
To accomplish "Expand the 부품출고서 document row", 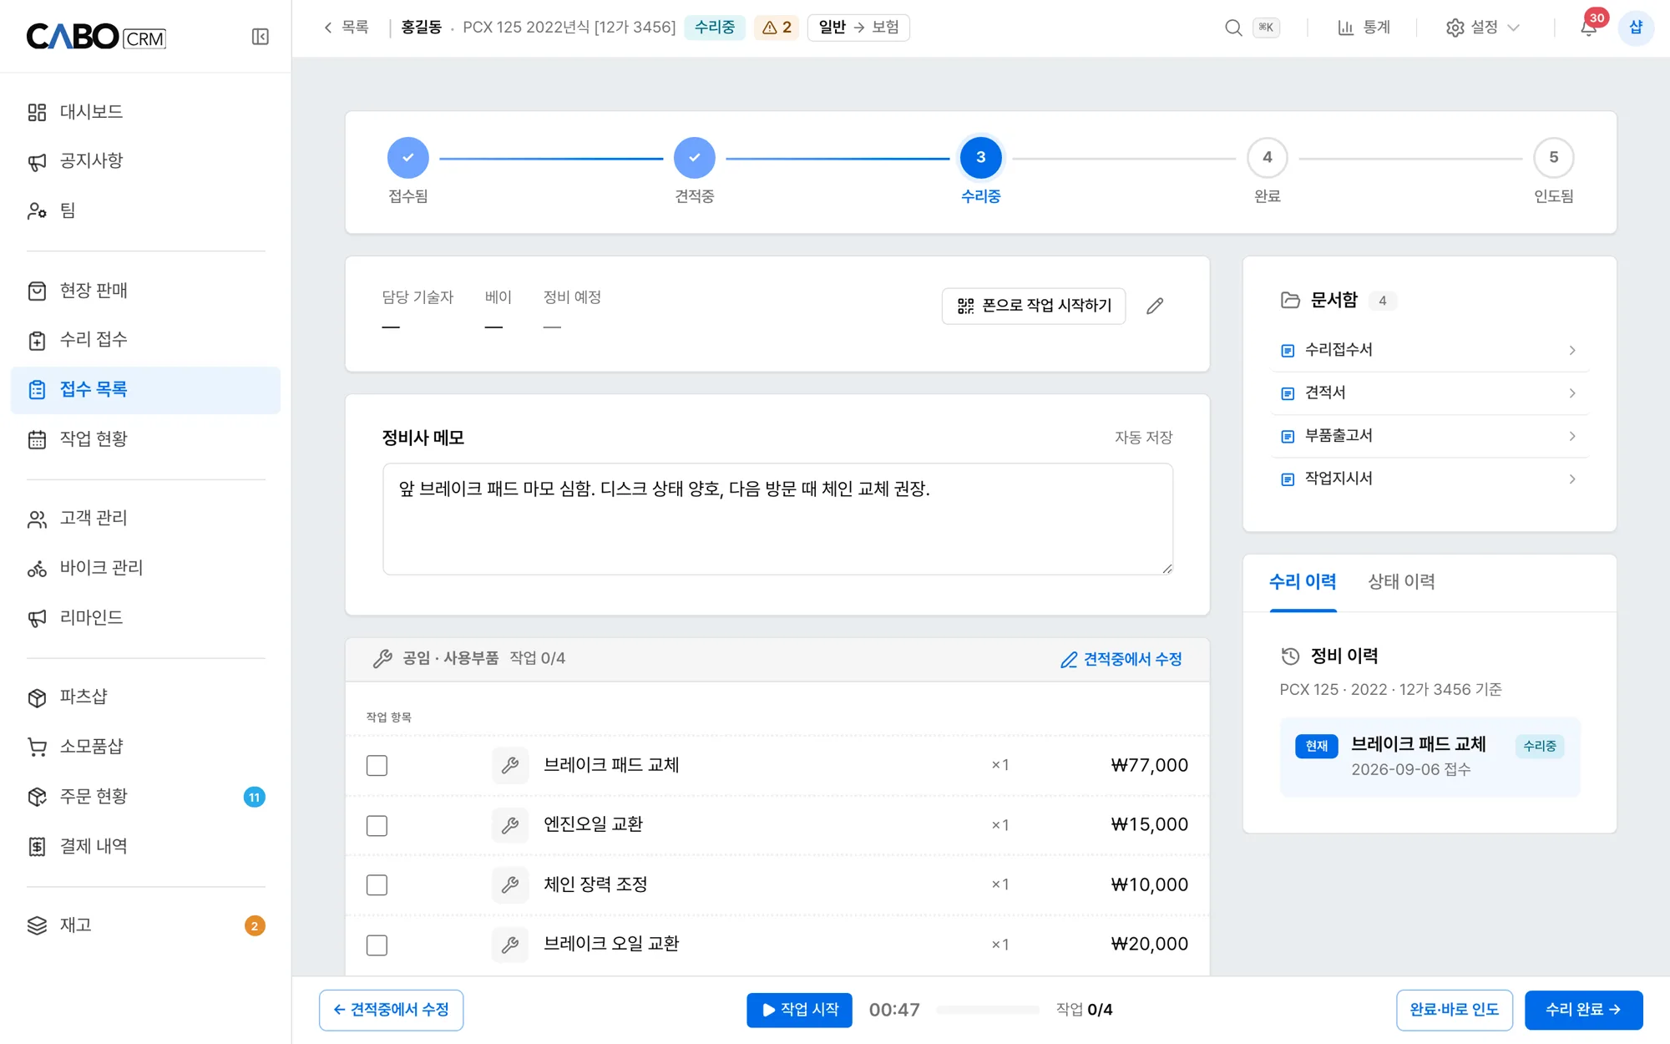I will 1429,436.
